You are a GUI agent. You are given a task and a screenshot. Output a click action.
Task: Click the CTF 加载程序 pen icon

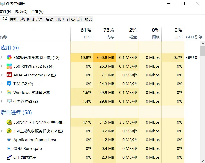(x=9, y=157)
